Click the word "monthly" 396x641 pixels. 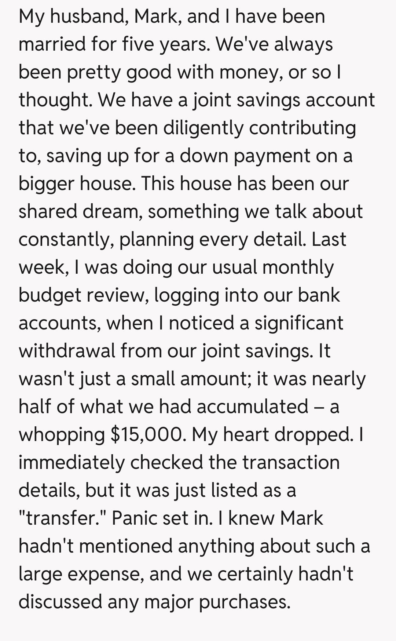298,267
